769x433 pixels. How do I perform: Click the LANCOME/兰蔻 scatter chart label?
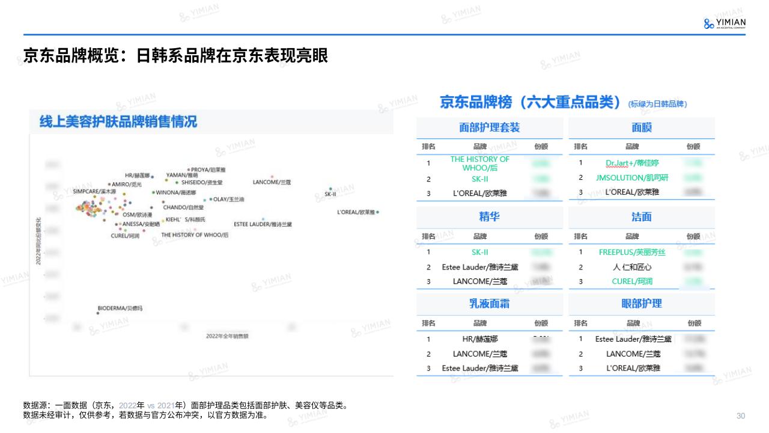tap(272, 182)
